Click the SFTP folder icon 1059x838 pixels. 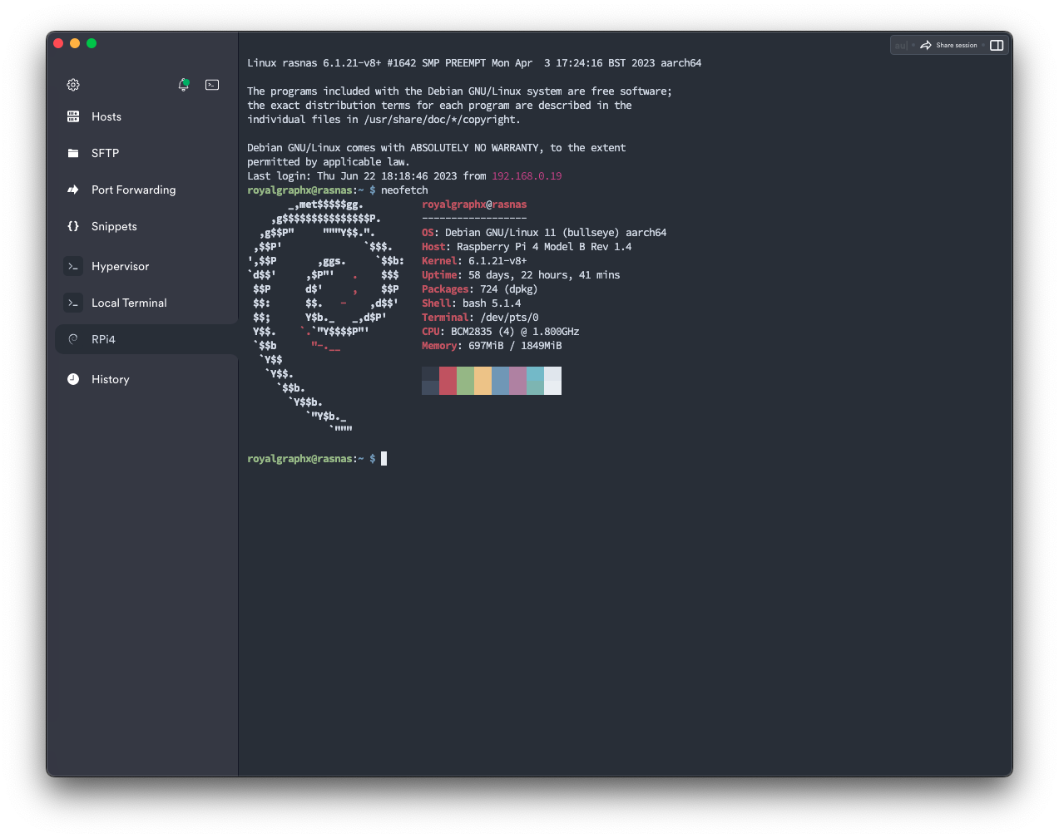click(73, 153)
